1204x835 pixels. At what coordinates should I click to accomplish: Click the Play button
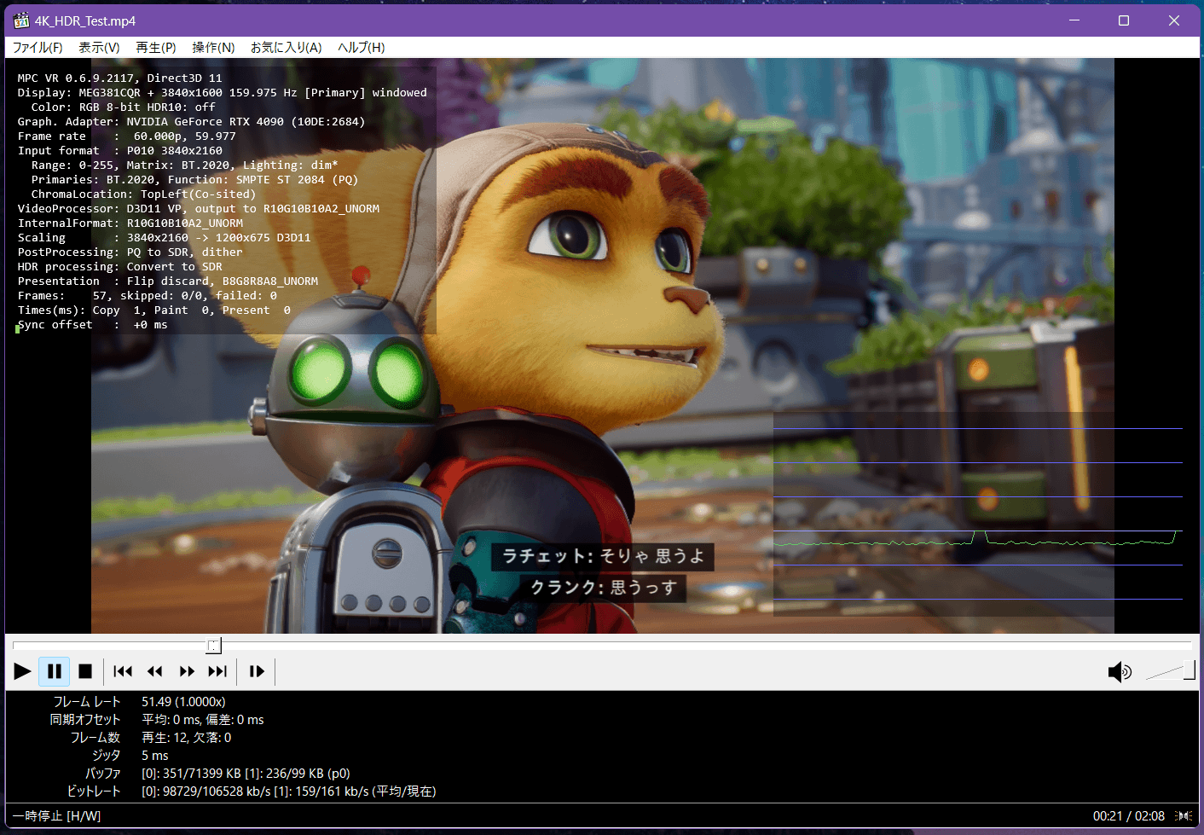click(x=23, y=671)
